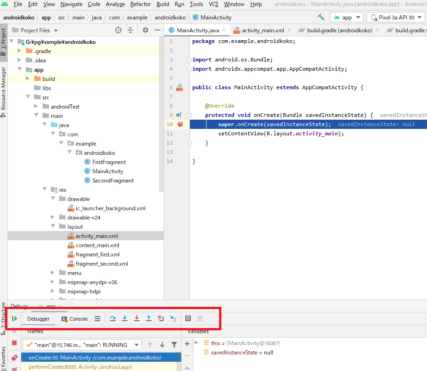The width and height of the screenshot is (427, 371).
Task: Collapse the res folder
Action: click(x=44, y=189)
